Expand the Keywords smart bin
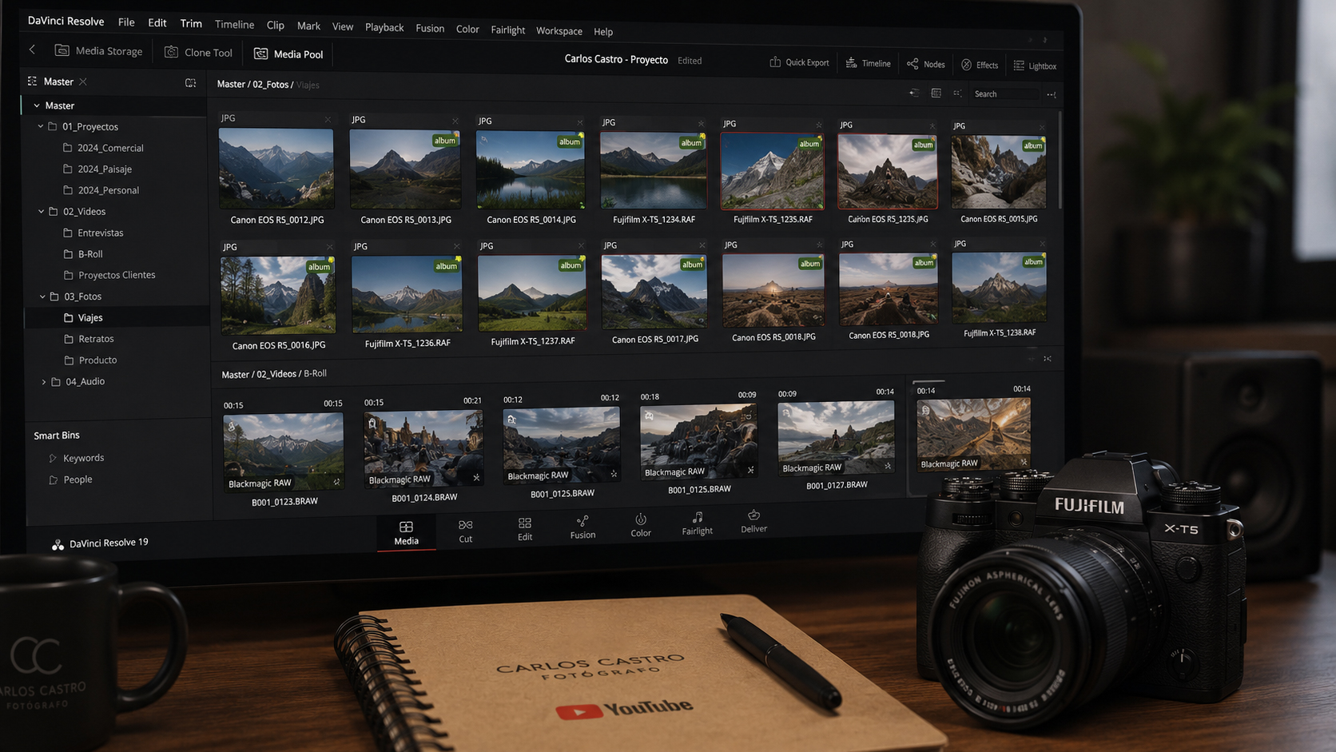This screenshot has height=752, width=1336. [53, 459]
